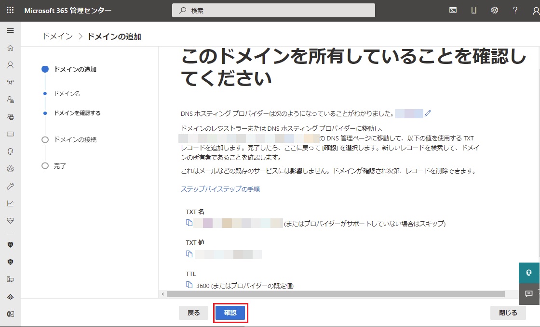Open the help question mark icon
Viewport: 540px width, 327px height.
[515, 10]
